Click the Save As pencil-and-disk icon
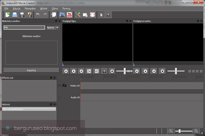Viewport: 205px width, 136px height. click(29, 15)
